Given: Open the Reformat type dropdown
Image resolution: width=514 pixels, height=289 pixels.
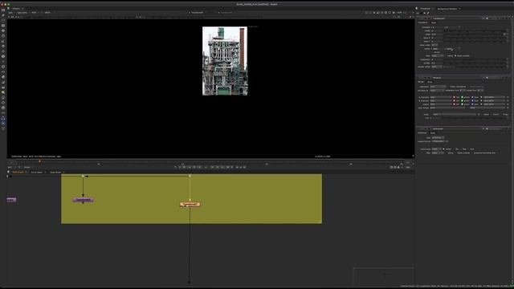Looking at the screenshot, I should pos(438,138).
